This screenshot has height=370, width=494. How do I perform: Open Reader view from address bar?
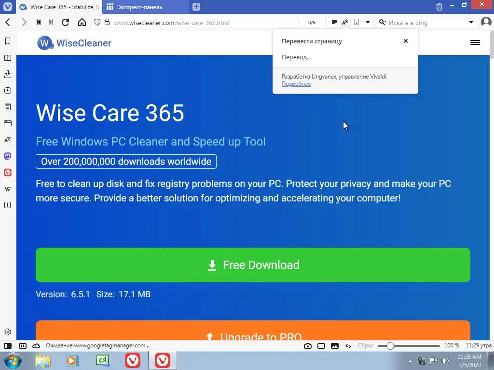[x=334, y=22]
